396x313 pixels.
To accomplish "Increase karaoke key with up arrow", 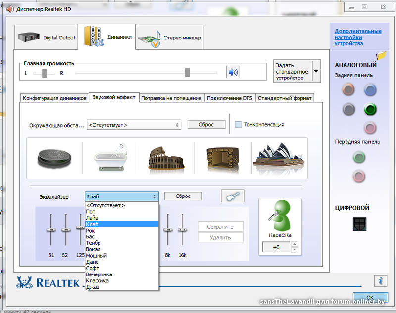I will (295, 244).
